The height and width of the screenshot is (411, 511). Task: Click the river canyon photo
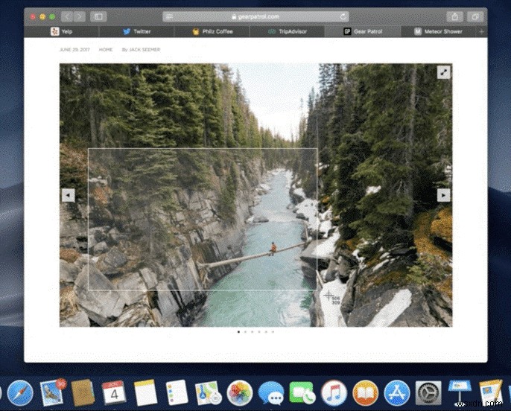[256, 195]
